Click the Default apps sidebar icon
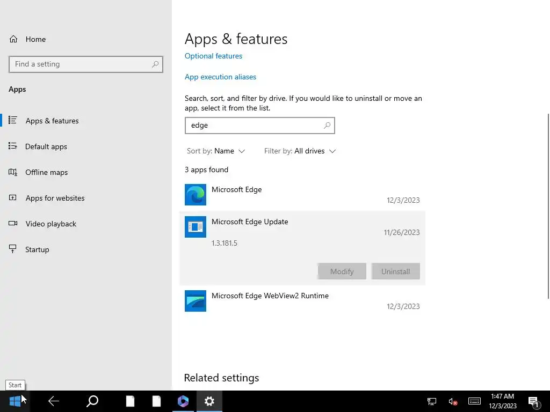The image size is (550, 412). (13, 146)
